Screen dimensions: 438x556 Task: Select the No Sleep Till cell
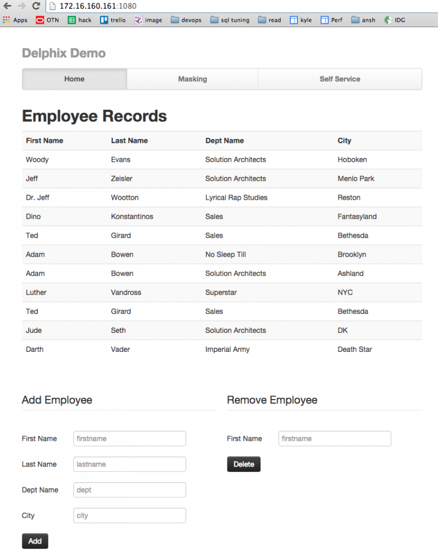pos(225,254)
